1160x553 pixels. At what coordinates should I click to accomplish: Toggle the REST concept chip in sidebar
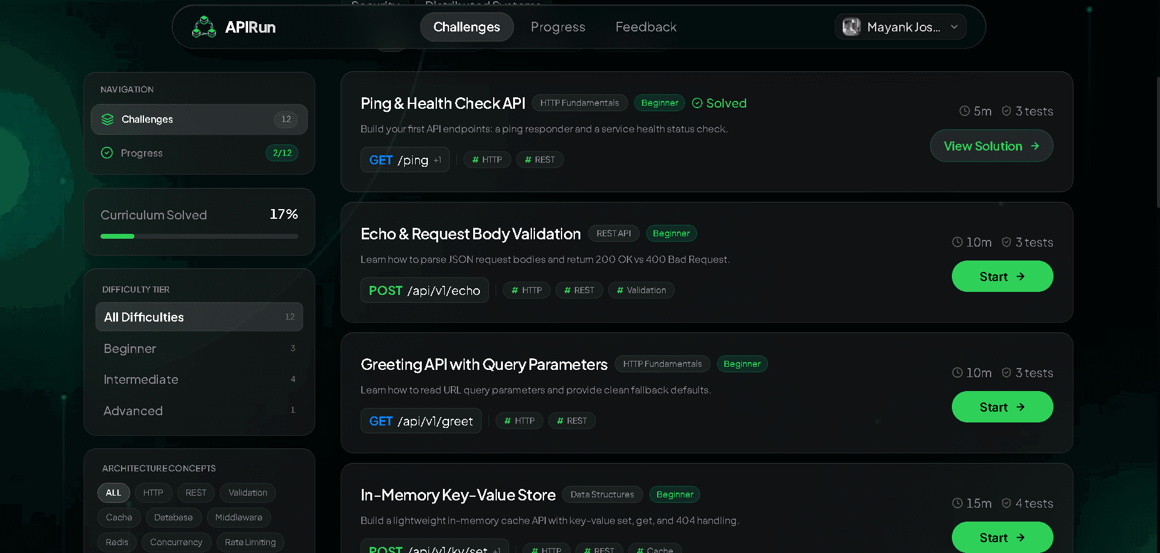click(196, 493)
